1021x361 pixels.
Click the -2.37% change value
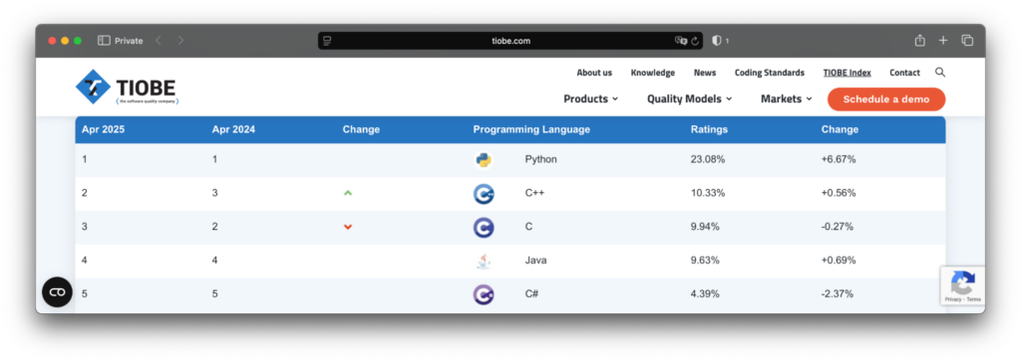838,293
